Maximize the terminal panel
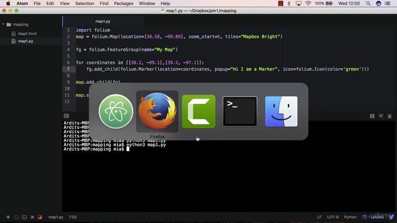 click(x=372, y=116)
